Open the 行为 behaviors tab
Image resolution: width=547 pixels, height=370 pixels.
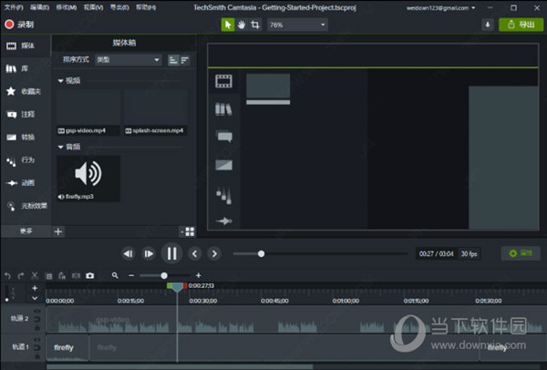(x=26, y=160)
